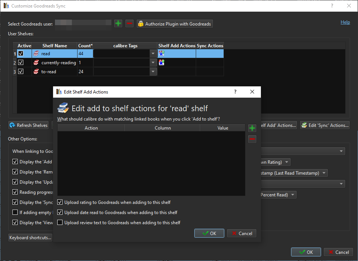This screenshot has height=261, width=358.
Task: Click green plus to add action row
Action: (x=252, y=128)
